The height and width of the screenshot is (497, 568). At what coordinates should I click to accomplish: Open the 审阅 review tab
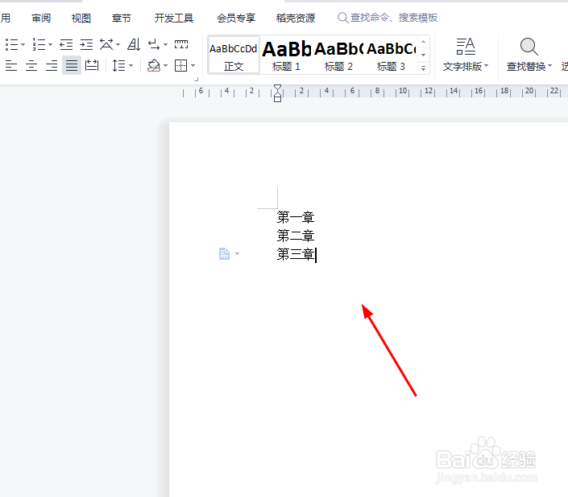tap(41, 18)
